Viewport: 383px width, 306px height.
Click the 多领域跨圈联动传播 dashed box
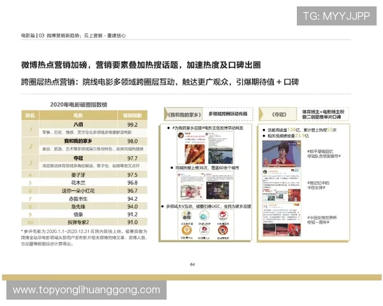[228, 113]
